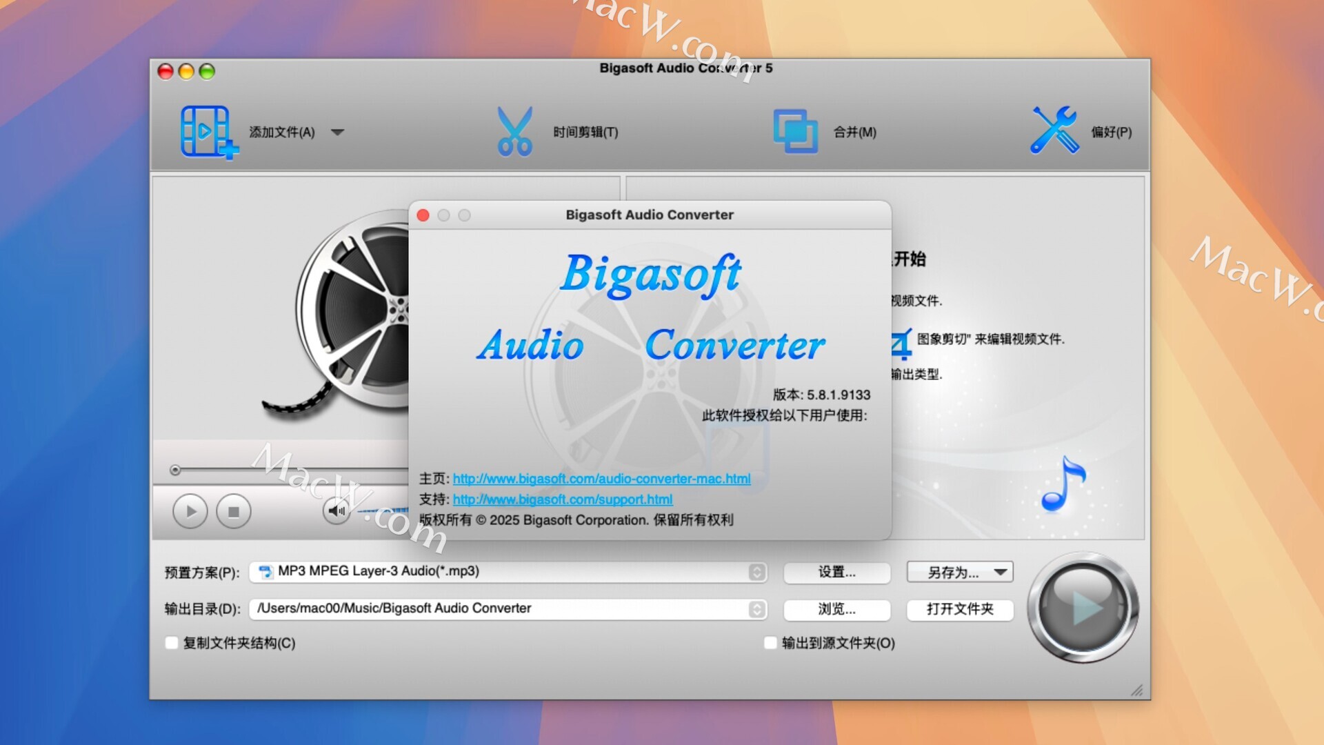Mute audio with speaker icon
The image size is (1324, 745).
337,510
